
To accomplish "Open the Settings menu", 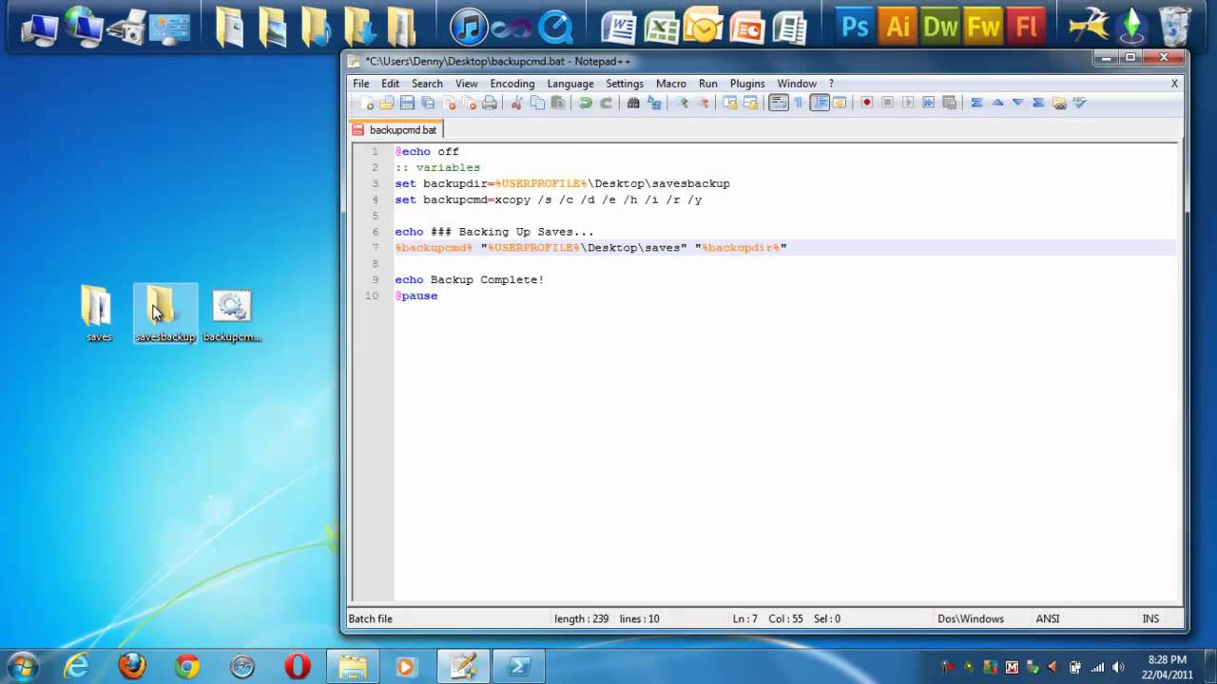I will [x=625, y=84].
